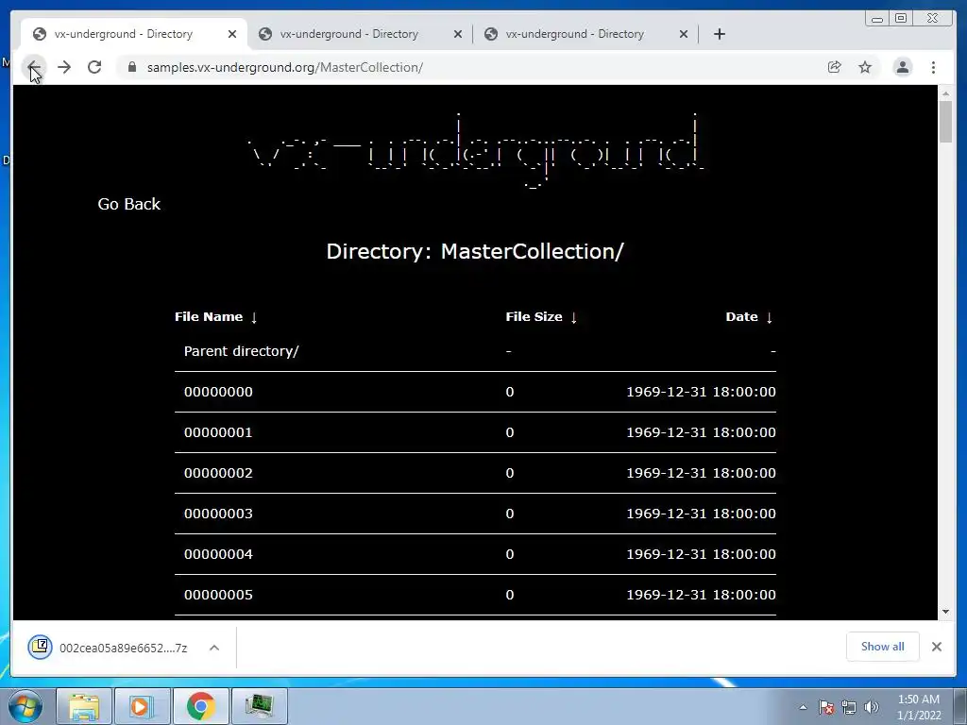The height and width of the screenshot is (725, 967).
Task: Open Windows Explorer from the taskbar
Action: click(x=84, y=706)
